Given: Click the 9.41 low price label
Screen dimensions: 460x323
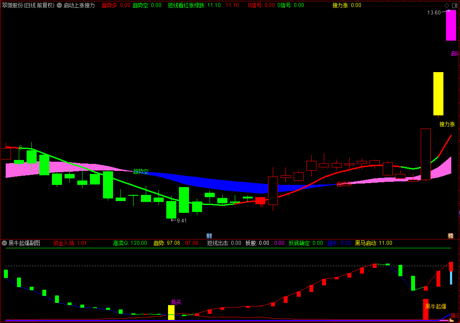Looking at the screenshot, I should tap(182, 221).
